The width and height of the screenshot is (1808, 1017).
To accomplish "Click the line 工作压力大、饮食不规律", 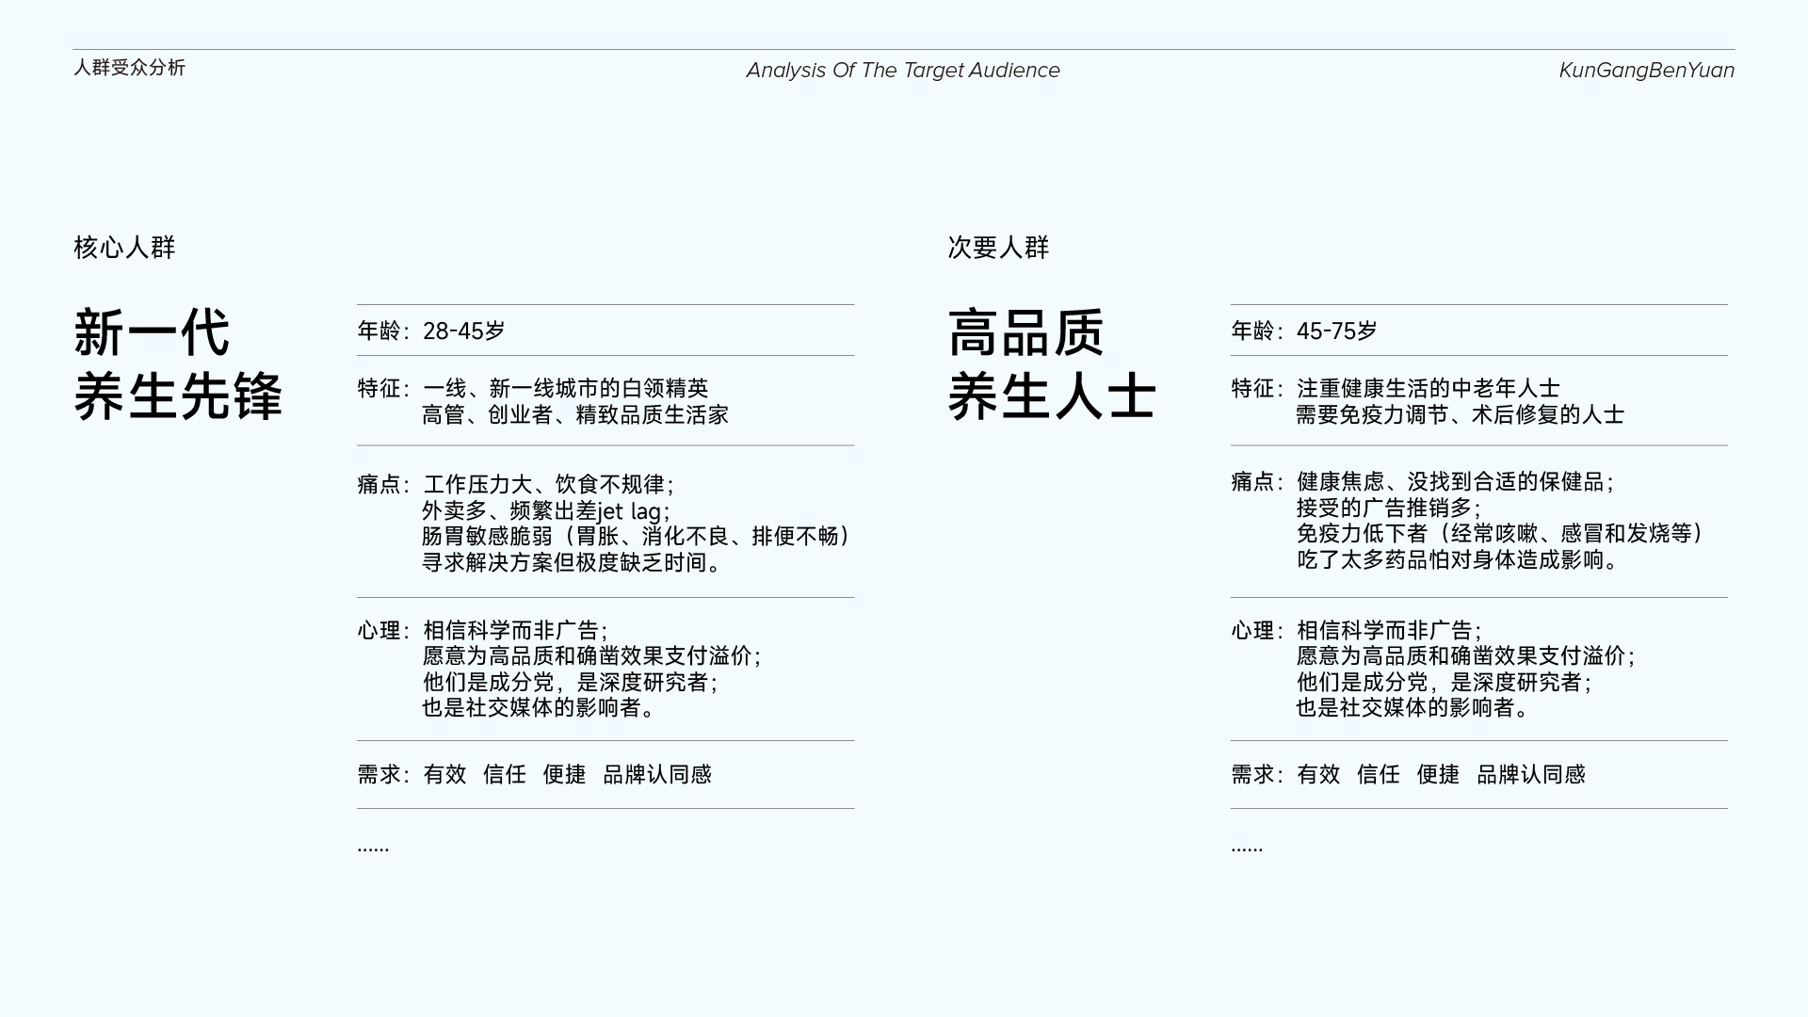I will (548, 484).
